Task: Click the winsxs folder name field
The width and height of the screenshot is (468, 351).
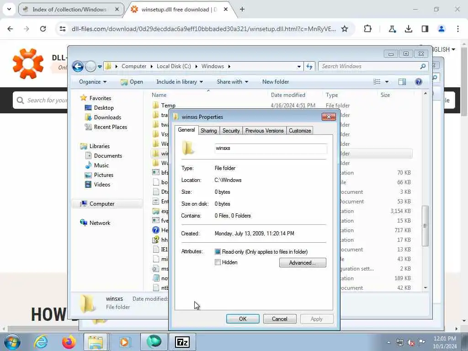Action: click(271, 149)
